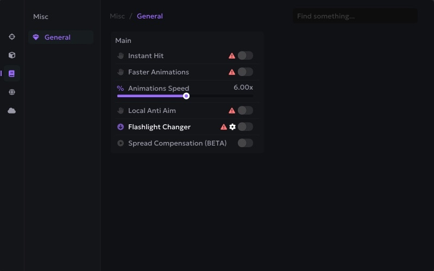434x271 pixels.
Task: Click the warning icon for Local Anti Aim
Action: click(x=232, y=110)
